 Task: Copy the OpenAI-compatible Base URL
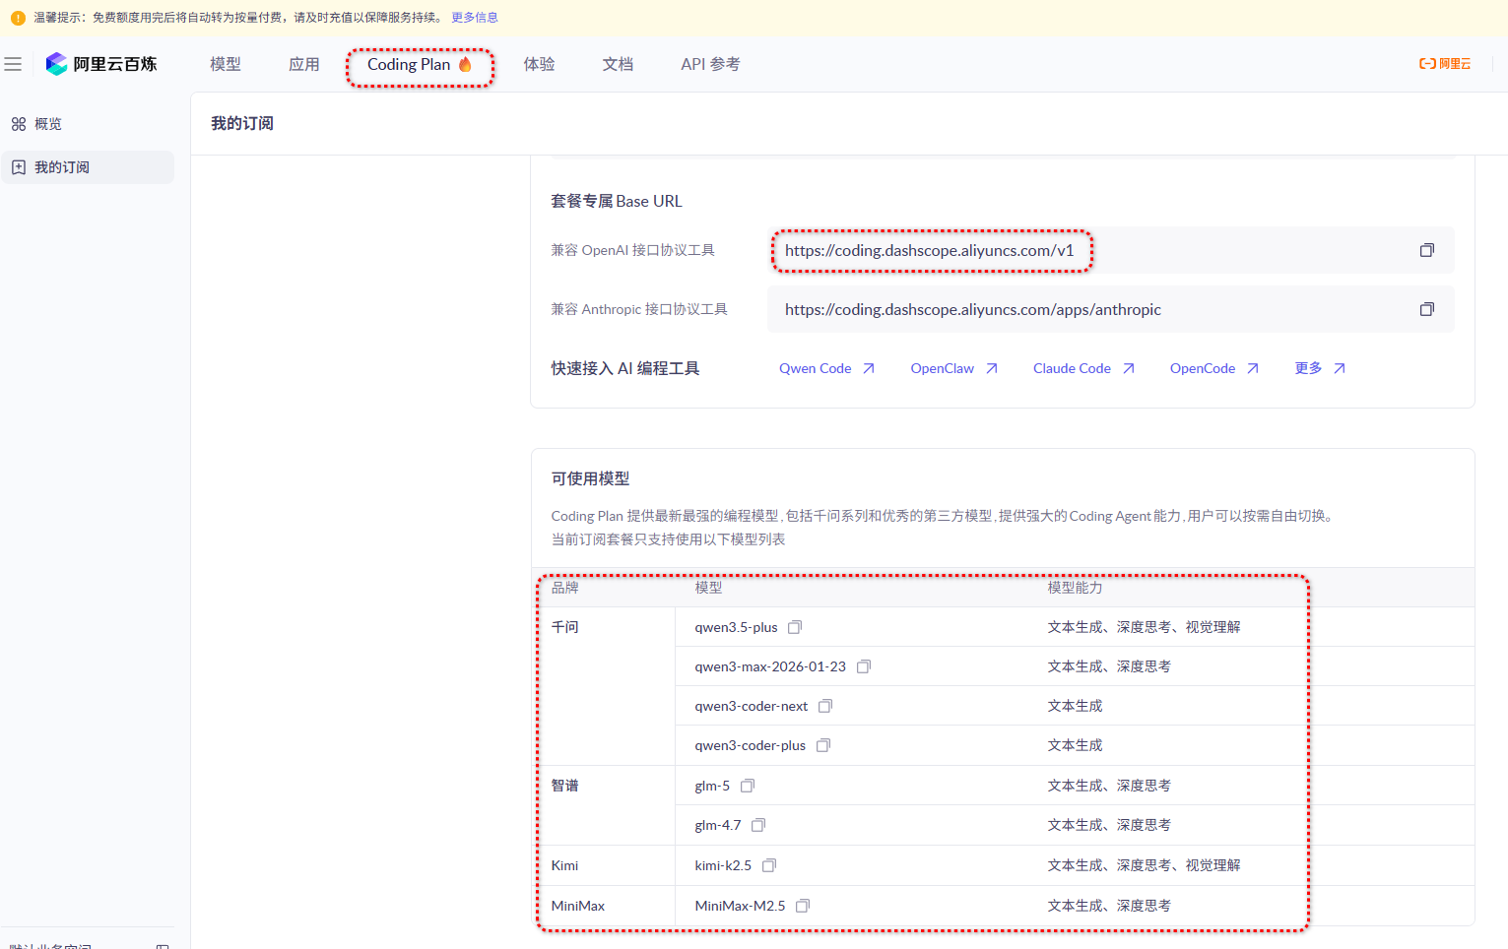[1427, 250]
